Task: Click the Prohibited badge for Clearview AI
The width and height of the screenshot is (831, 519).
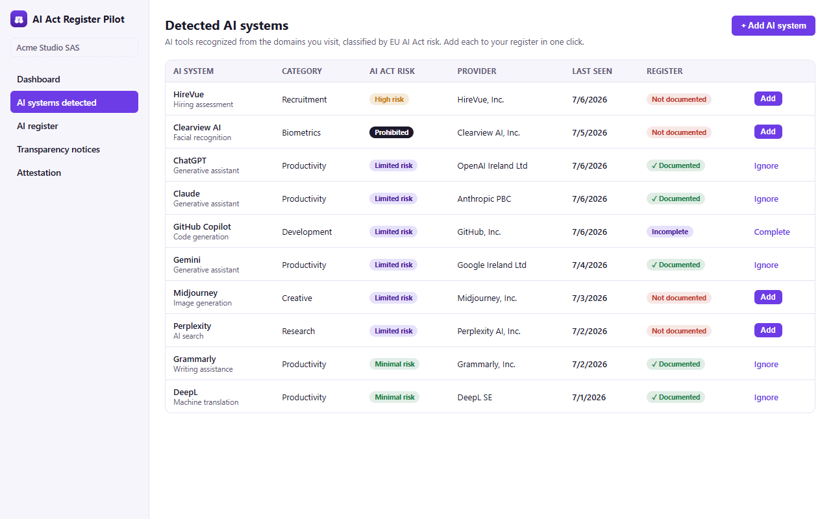Action: 391,132
